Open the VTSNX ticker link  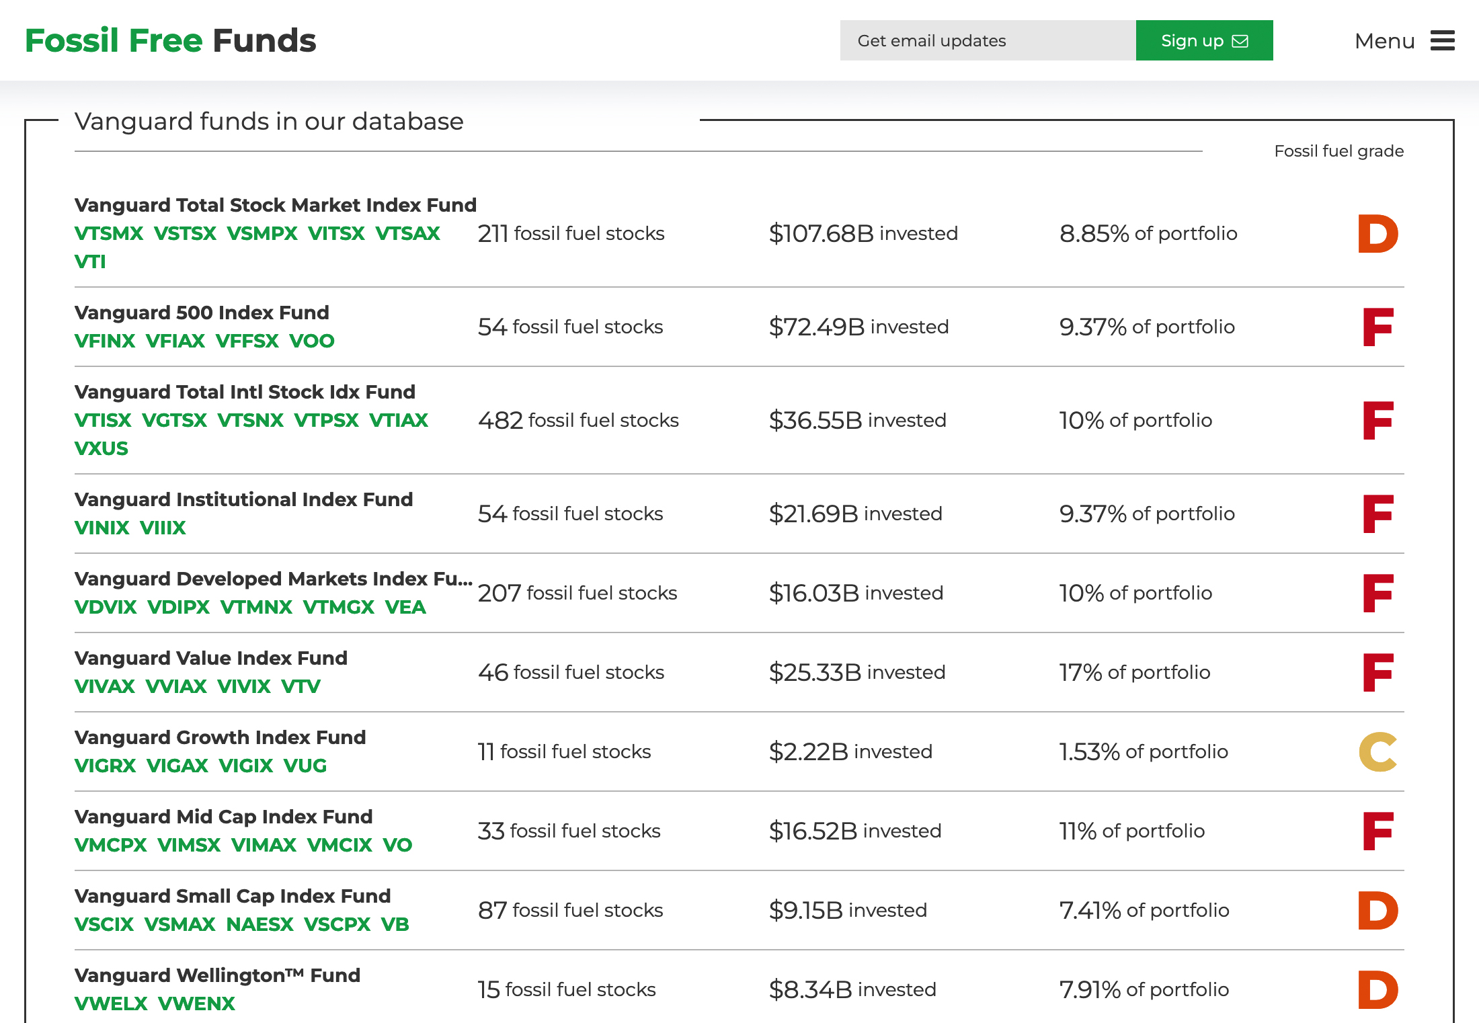tap(251, 420)
